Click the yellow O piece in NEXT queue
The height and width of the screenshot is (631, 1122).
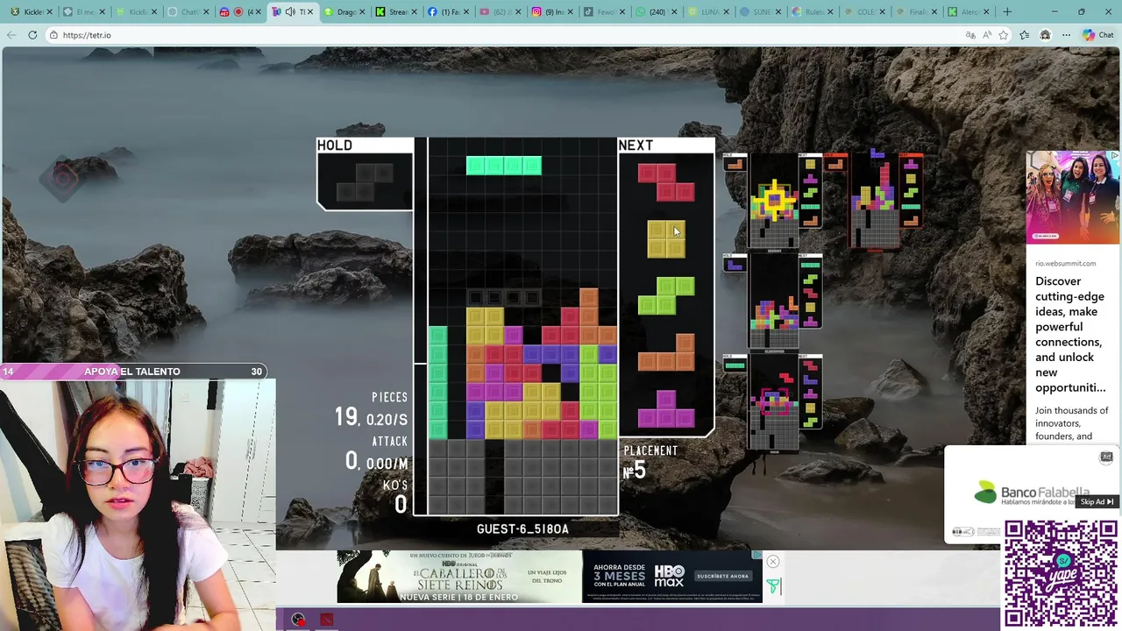coord(666,238)
